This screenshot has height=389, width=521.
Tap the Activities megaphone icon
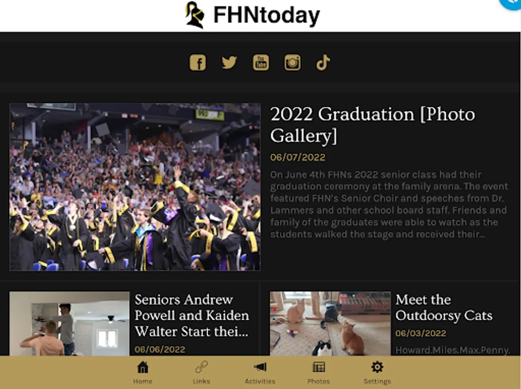click(260, 367)
